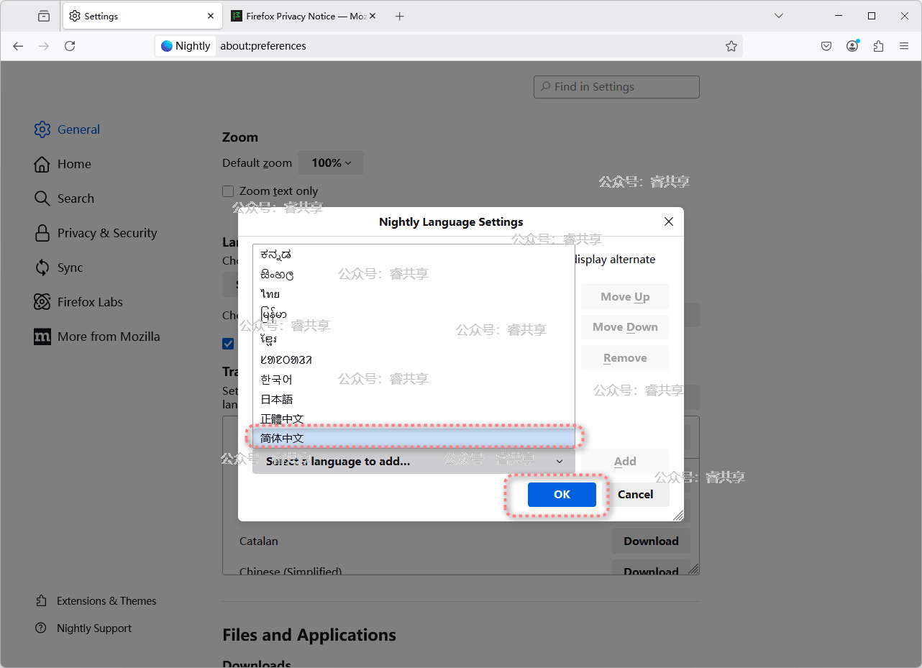Image resolution: width=922 pixels, height=668 pixels.
Task: Click the Move Up button
Action: (x=625, y=297)
